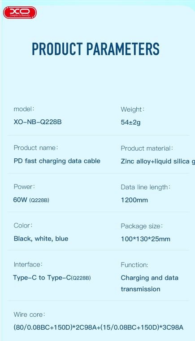Image resolution: width=195 pixels, height=341 pixels.
Task: Select the Charging and data transmission text
Action: tap(150, 284)
